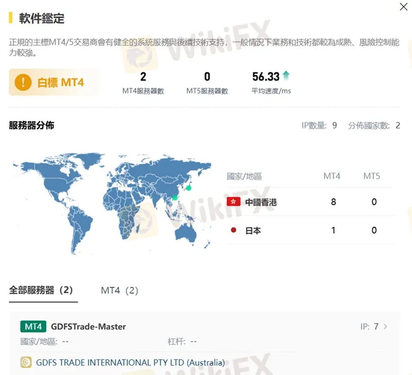Click the green server marker on Japan
This screenshot has width=412, height=375.
coord(189,189)
